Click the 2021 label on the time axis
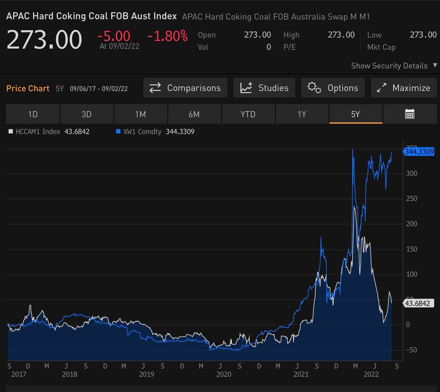440x392 pixels. point(301,374)
